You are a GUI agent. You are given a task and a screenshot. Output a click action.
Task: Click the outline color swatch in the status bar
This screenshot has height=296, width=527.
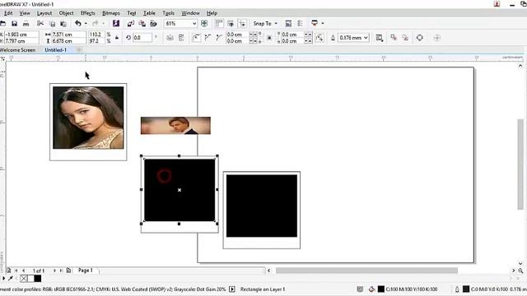pos(466,289)
